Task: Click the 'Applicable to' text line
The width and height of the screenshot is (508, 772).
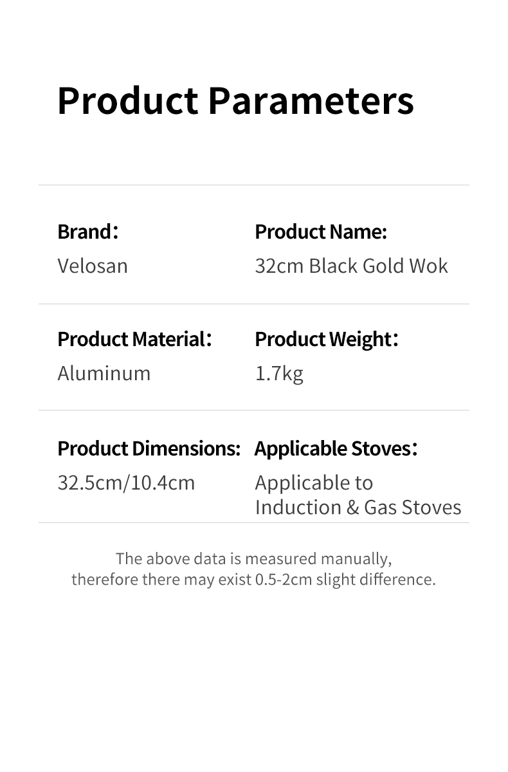Action: tap(314, 483)
